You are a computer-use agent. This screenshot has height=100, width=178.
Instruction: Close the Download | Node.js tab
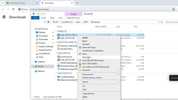[37, 3]
